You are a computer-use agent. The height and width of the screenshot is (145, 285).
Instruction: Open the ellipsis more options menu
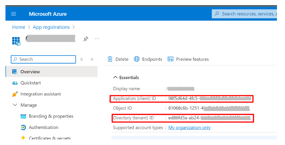[97, 39]
